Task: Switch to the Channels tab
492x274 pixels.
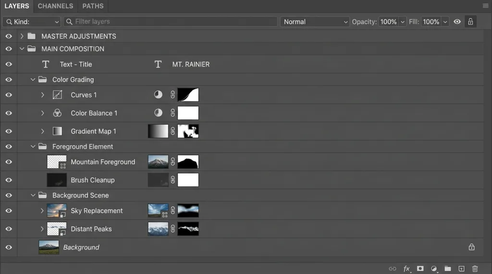Action: pos(55,6)
